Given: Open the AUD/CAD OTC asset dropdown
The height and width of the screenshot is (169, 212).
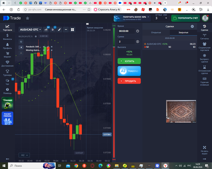Looking at the screenshot, I should (30, 30).
